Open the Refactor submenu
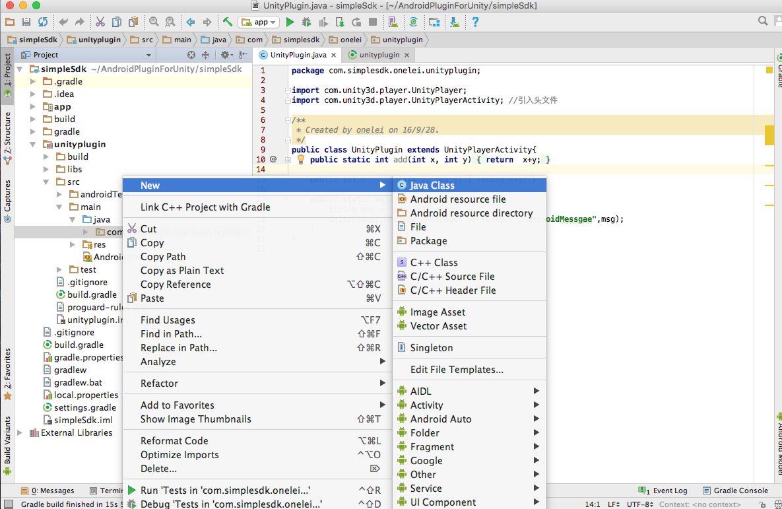This screenshot has height=509, width=782. tap(257, 384)
